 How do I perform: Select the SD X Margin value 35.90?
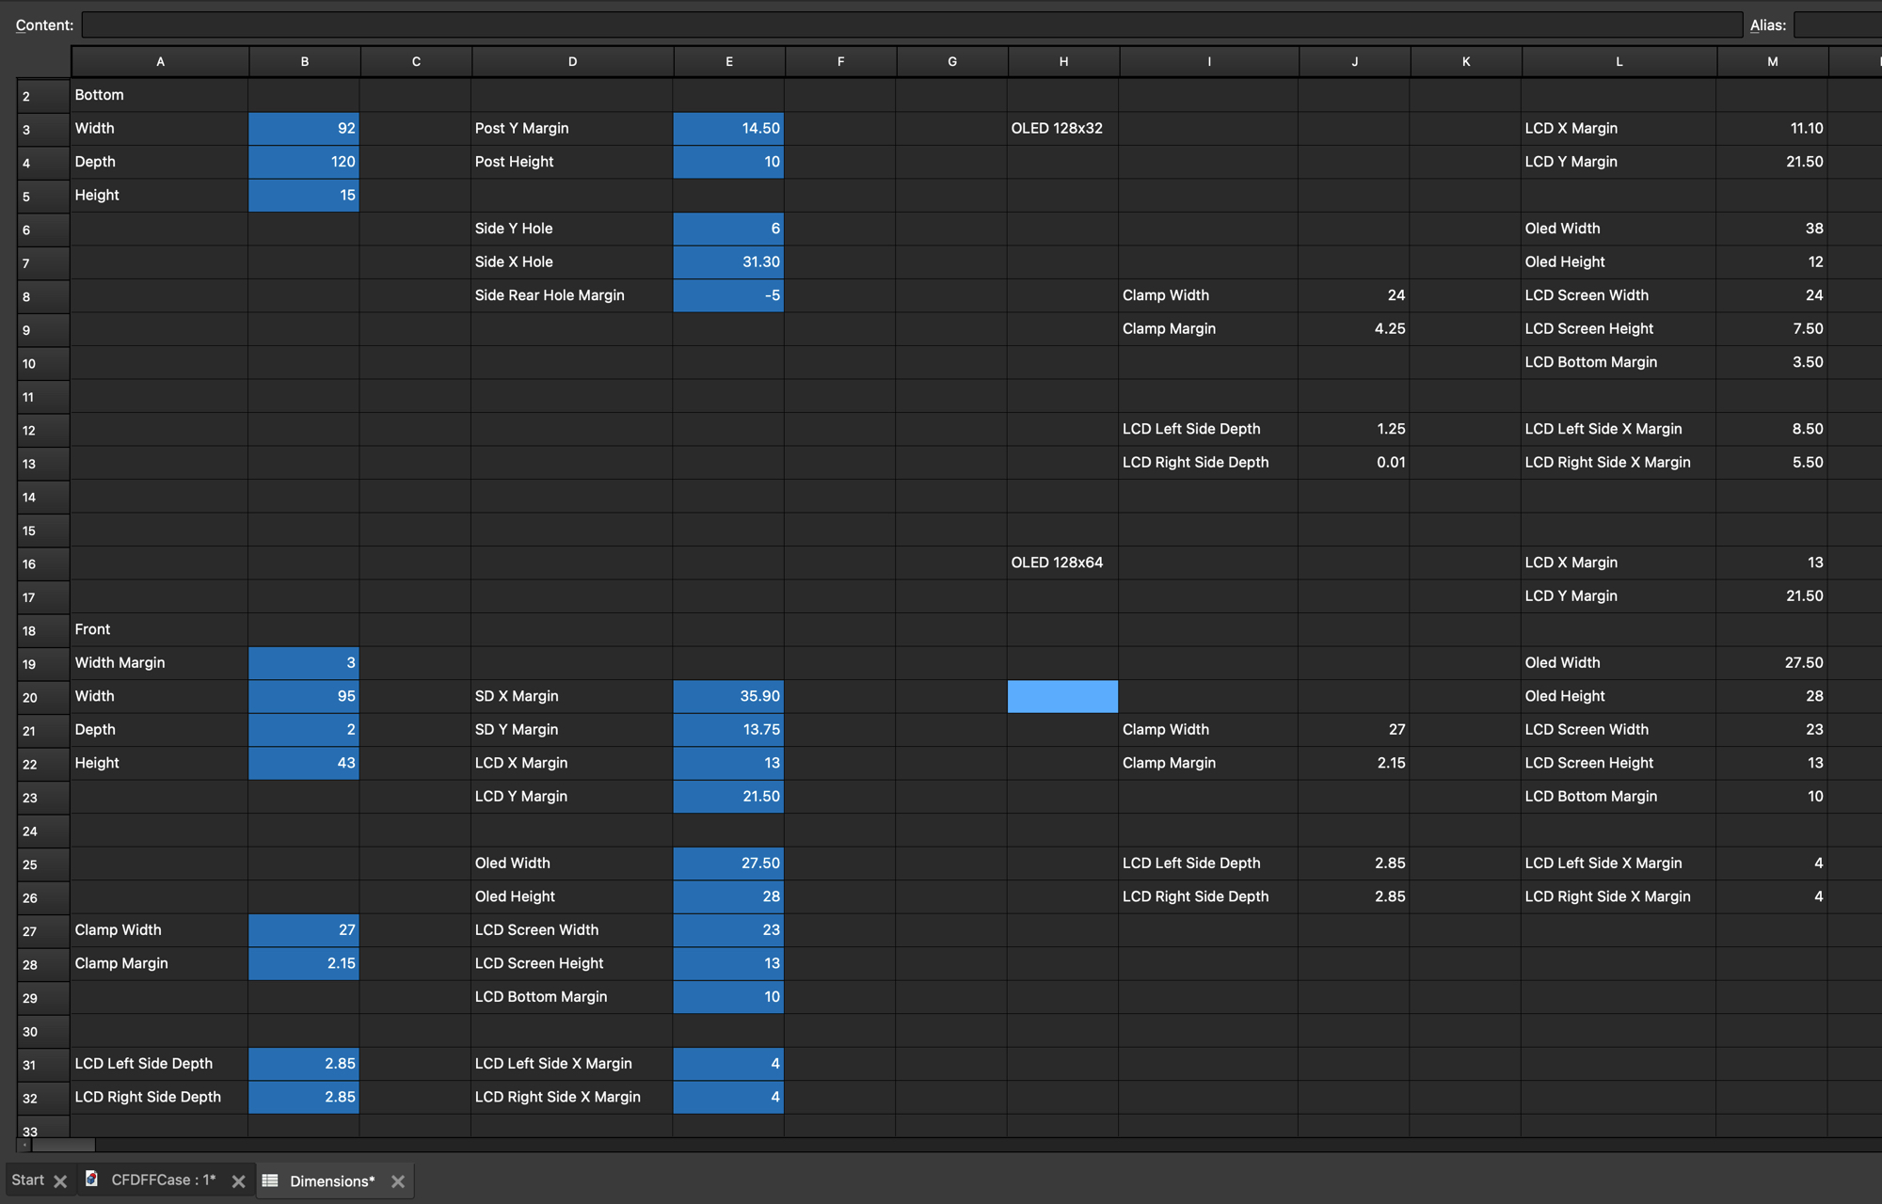(728, 697)
